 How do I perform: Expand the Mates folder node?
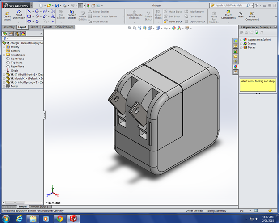(x=4, y=86)
